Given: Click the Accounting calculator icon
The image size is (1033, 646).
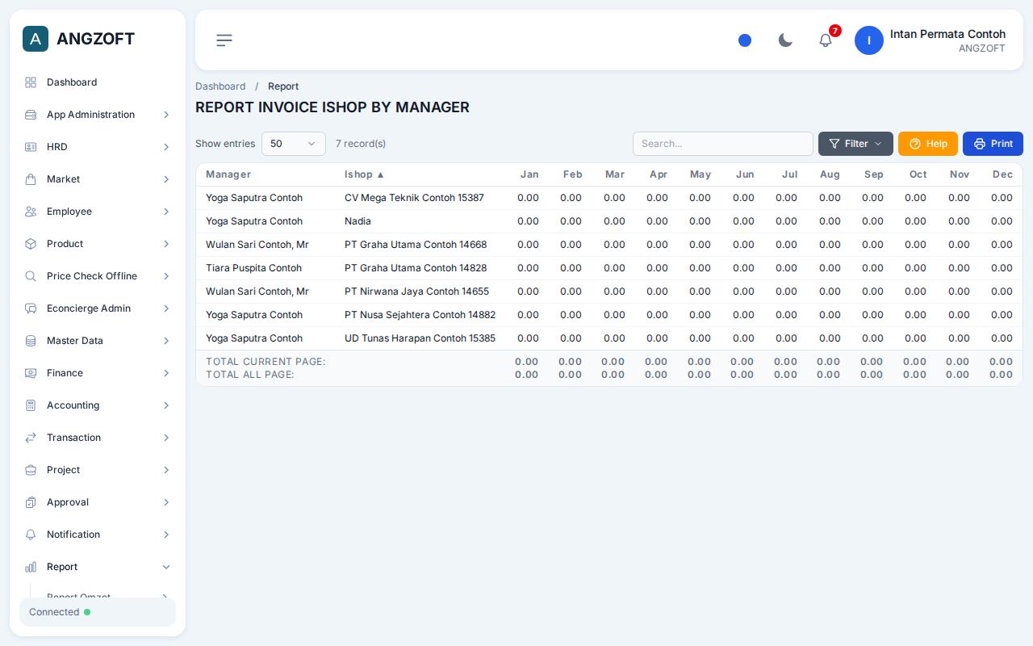Looking at the screenshot, I should [31, 405].
